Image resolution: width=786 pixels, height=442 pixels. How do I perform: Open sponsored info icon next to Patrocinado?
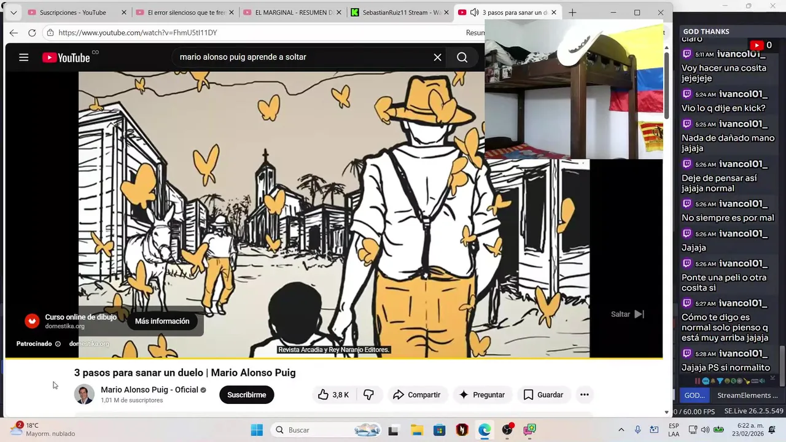click(x=58, y=344)
